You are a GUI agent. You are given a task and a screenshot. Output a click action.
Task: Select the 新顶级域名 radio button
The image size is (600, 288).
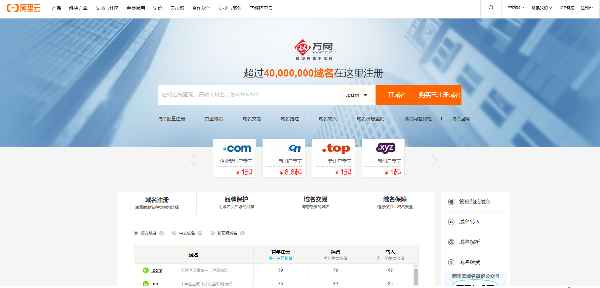tap(213, 233)
